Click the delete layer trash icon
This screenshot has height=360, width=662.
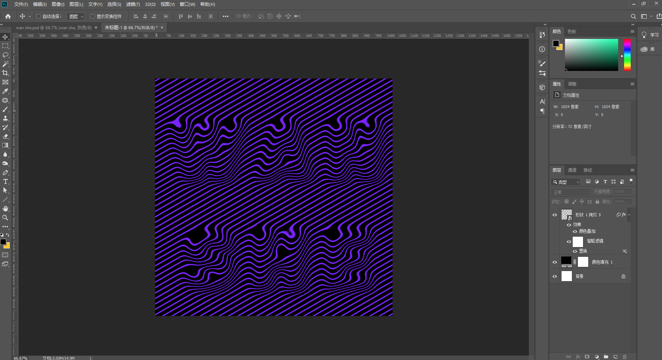(x=624, y=357)
